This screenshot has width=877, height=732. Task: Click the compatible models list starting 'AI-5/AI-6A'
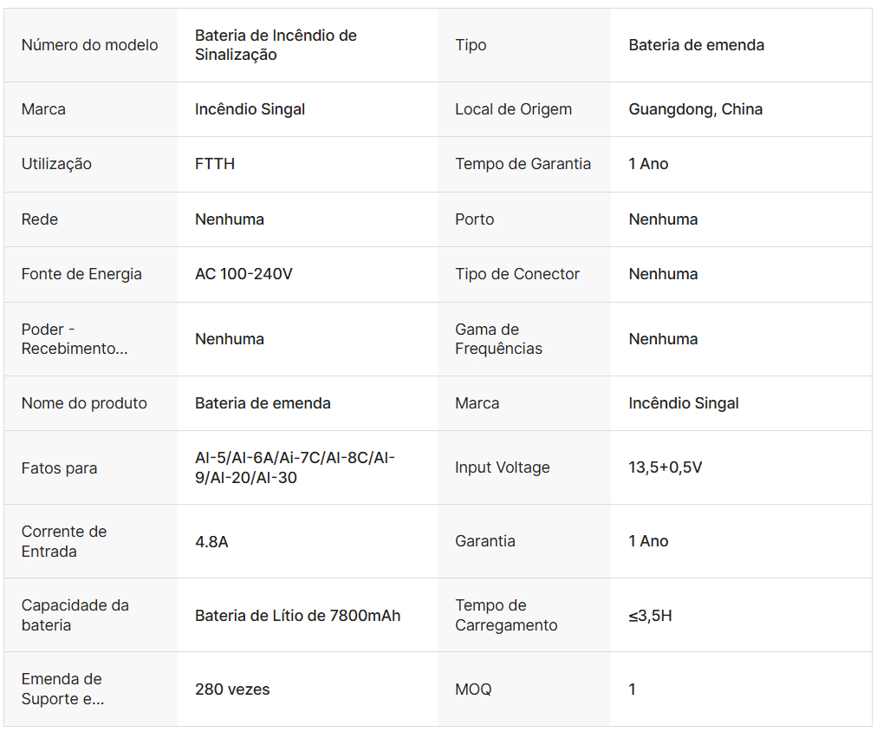295,467
